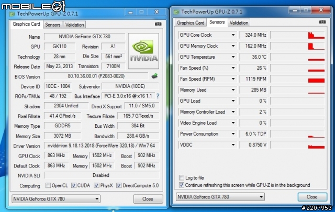Click the May 23, 2013 Release Date field
335x212 pixels.
pos(60,66)
